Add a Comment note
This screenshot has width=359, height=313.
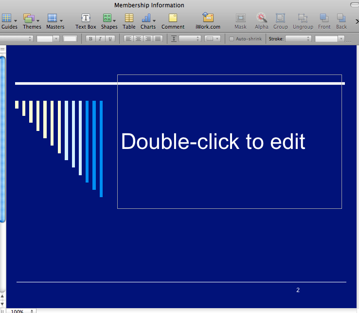(173, 21)
